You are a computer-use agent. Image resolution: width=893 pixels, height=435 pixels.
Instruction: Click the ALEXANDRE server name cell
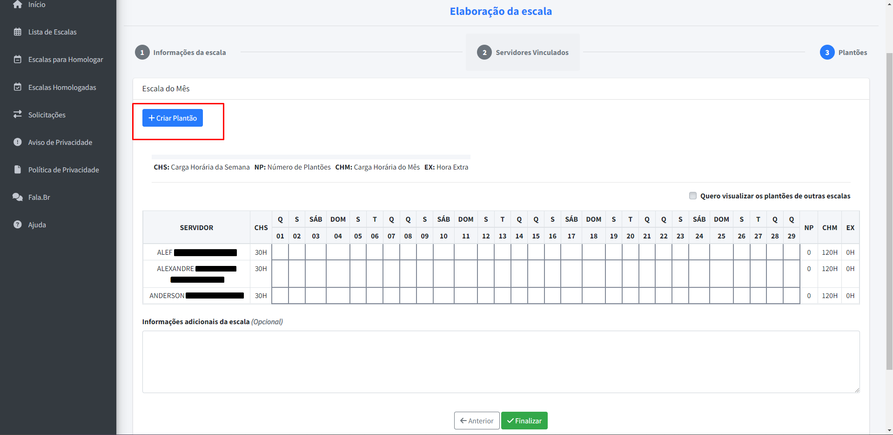(196, 274)
